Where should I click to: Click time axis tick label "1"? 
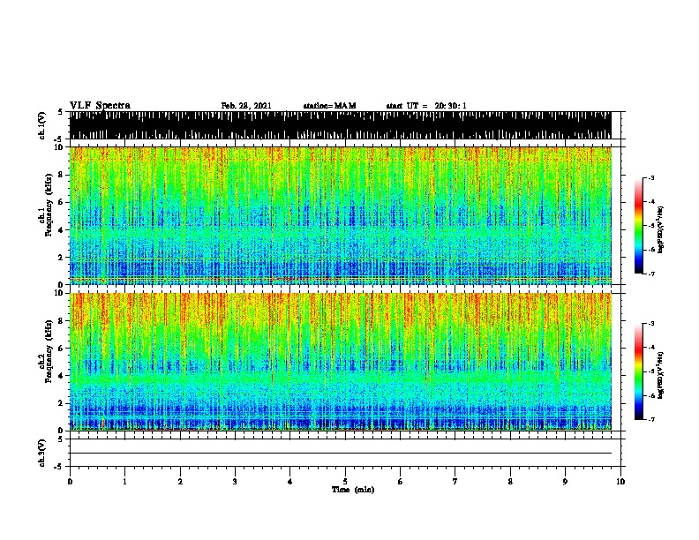(x=124, y=481)
